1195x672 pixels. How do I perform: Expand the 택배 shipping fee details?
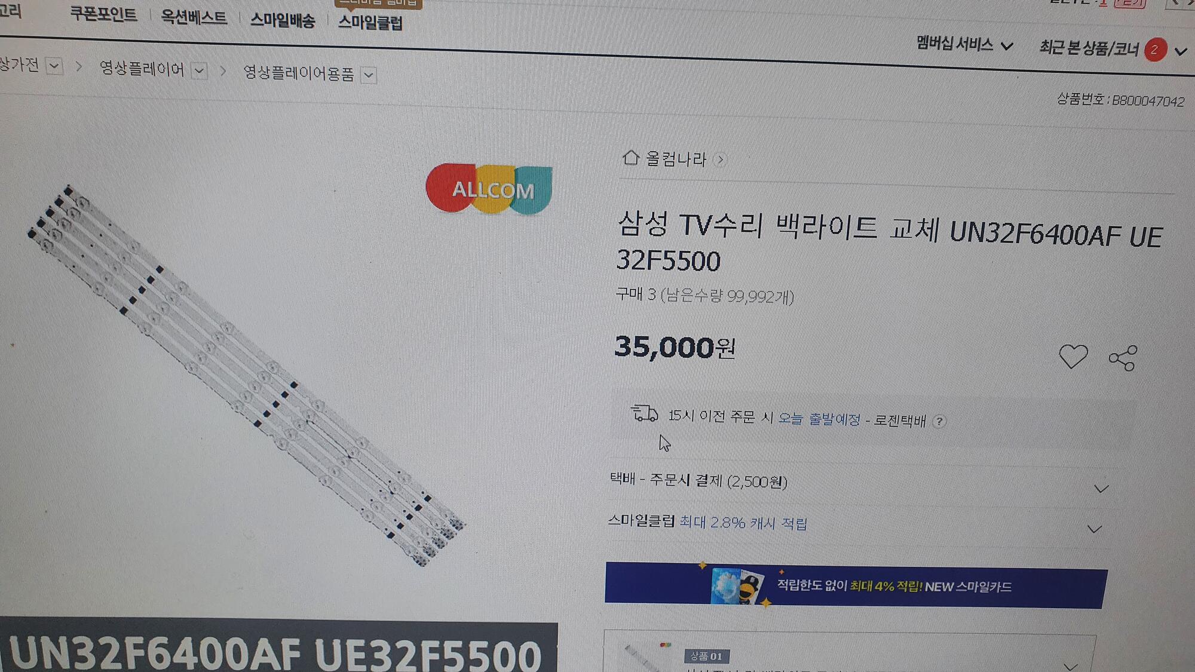tap(1101, 489)
